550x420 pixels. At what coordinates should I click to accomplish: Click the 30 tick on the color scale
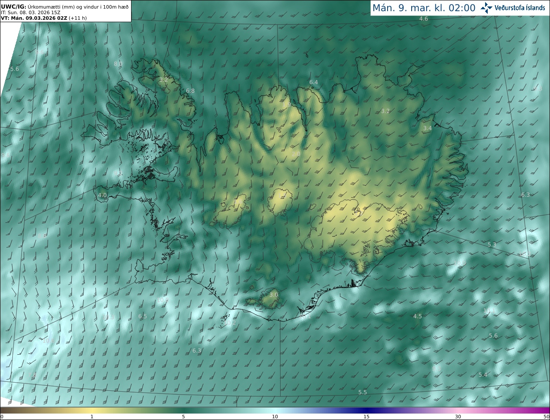(x=458, y=417)
